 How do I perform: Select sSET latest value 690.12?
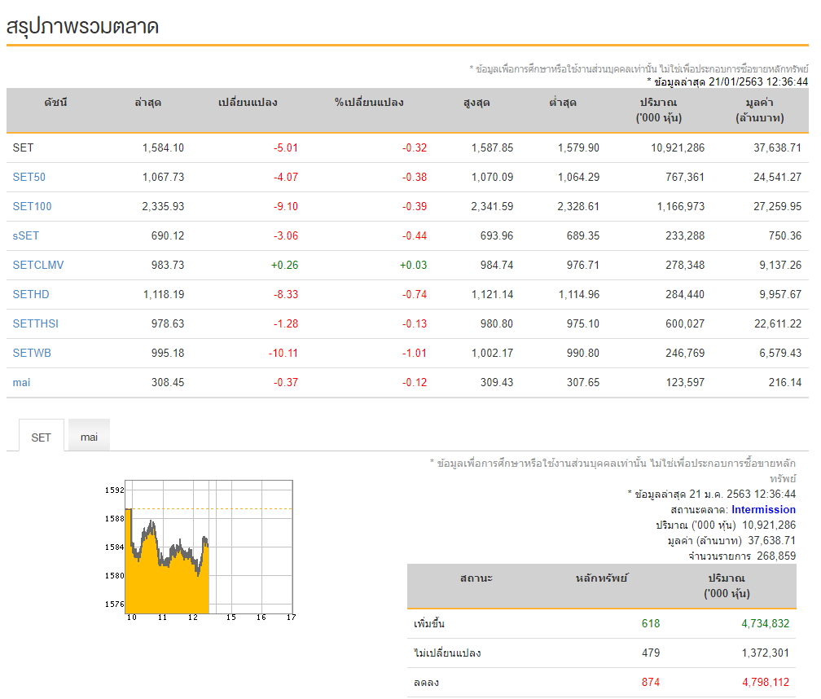[x=168, y=235]
